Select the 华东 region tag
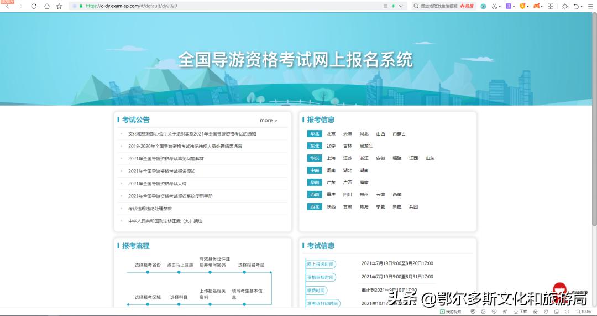Screen dimensions: 597x316 (x=315, y=158)
